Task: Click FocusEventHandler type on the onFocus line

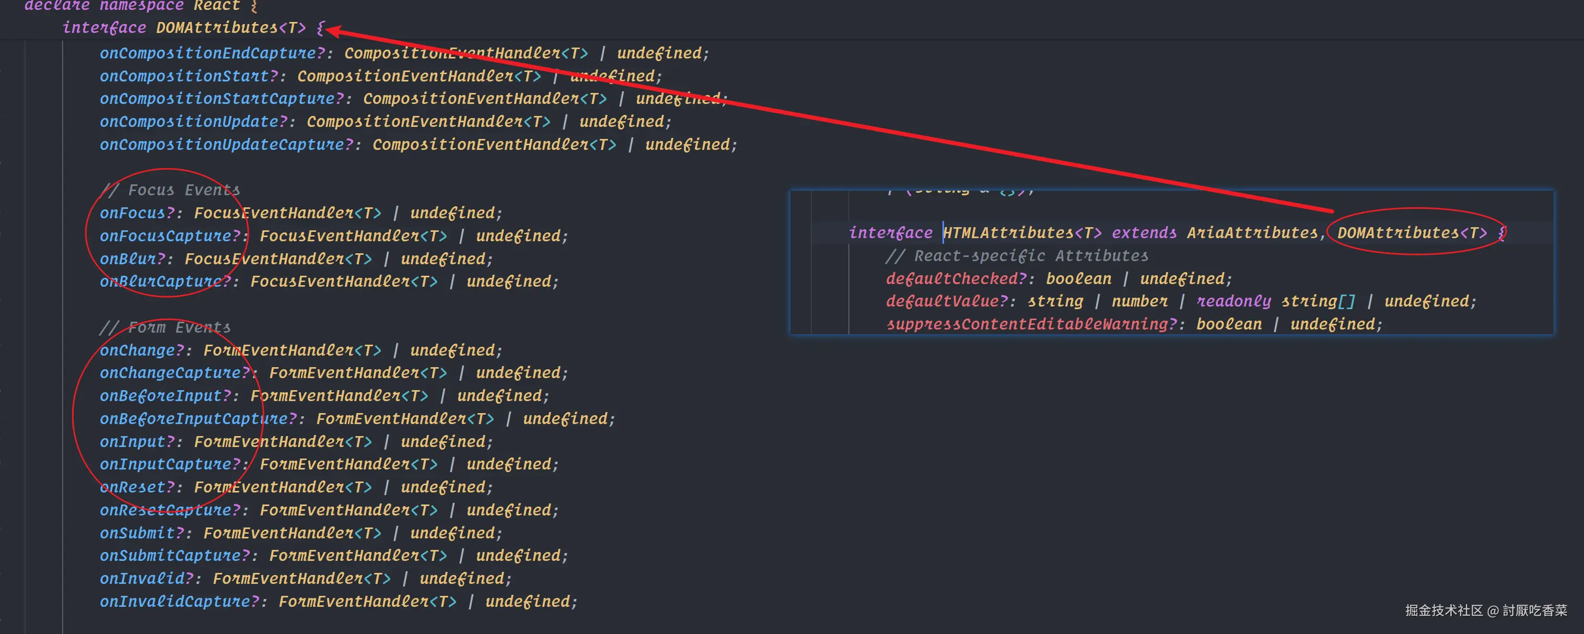Action: tap(274, 214)
